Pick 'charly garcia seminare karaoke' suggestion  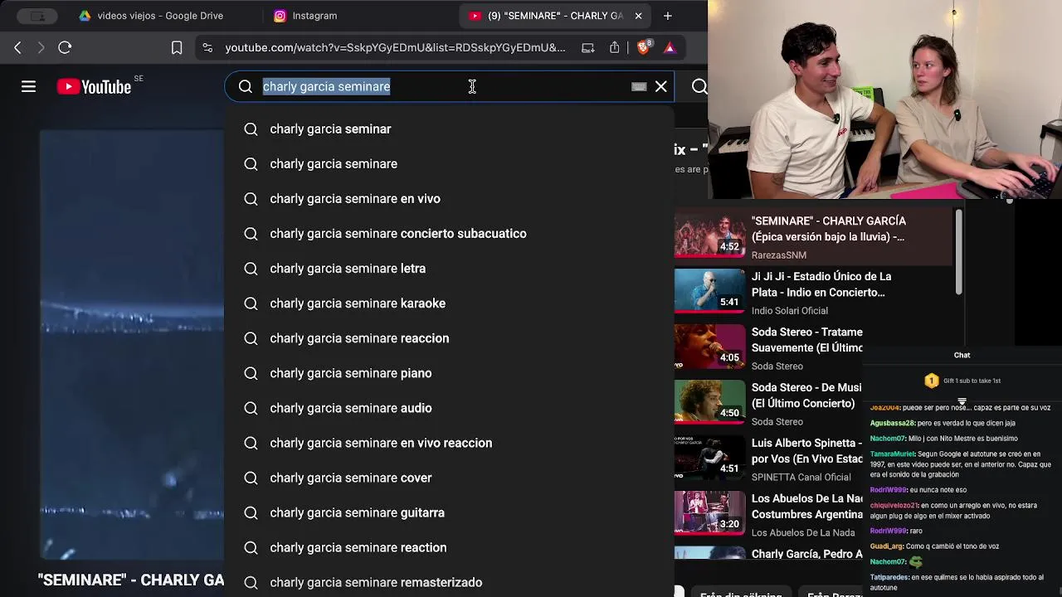coord(449,303)
